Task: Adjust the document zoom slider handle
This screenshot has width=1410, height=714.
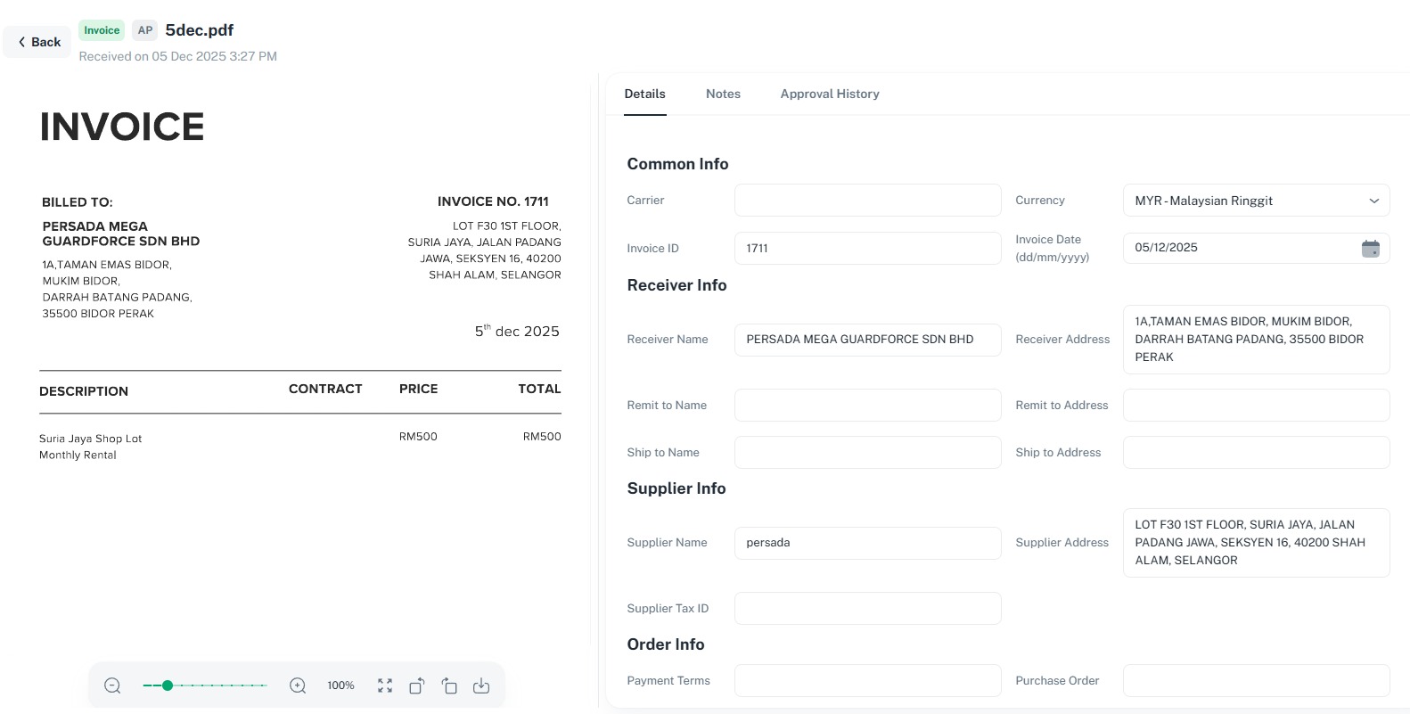Action: [x=168, y=685]
